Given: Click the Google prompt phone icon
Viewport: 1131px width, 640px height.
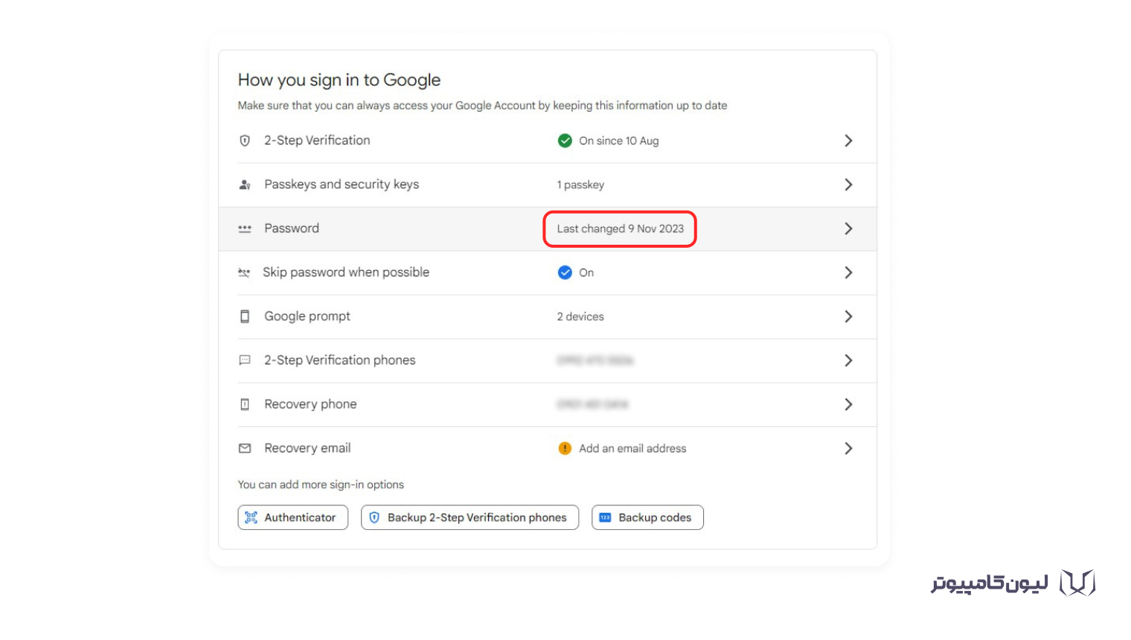Looking at the screenshot, I should [x=244, y=316].
